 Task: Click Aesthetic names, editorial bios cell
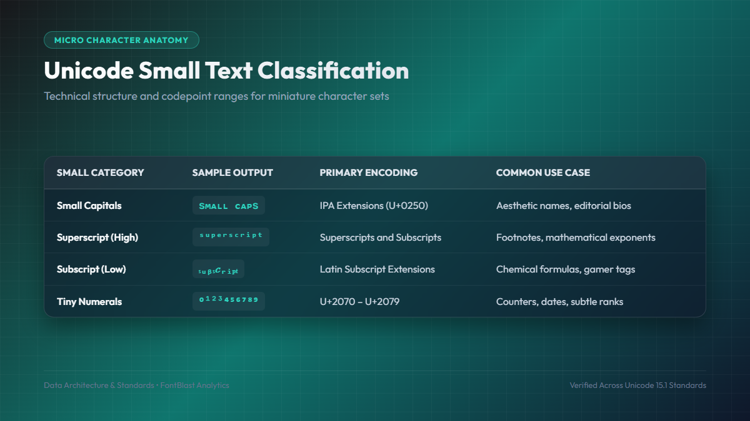pos(564,205)
